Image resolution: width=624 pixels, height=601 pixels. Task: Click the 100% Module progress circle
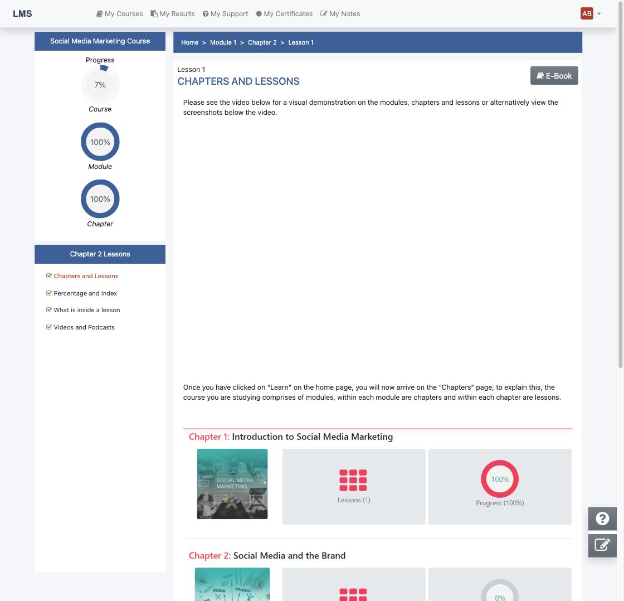click(x=100, y=142)
